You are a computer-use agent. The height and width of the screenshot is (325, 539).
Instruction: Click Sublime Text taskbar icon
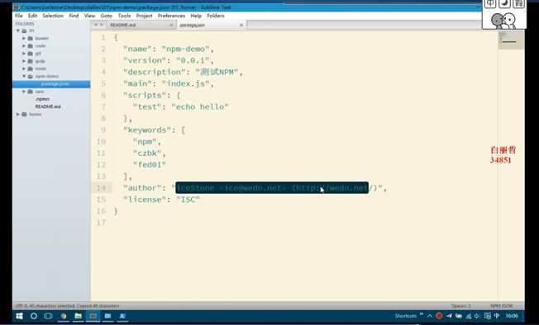(93, 316)
